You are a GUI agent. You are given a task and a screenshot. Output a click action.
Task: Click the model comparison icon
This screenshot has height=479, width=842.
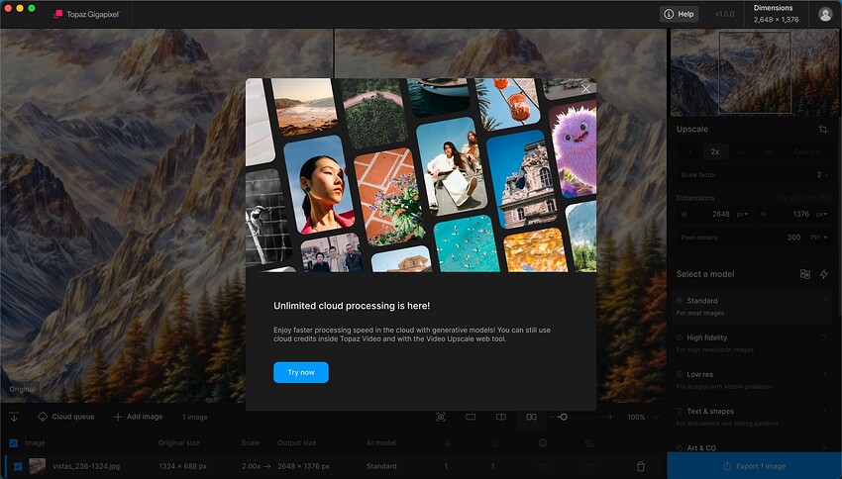point(804,274)
